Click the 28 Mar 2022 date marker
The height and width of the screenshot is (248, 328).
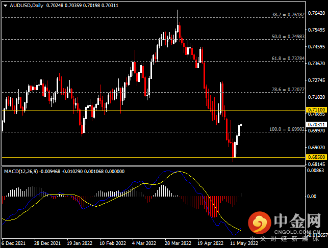coord(178,243)
